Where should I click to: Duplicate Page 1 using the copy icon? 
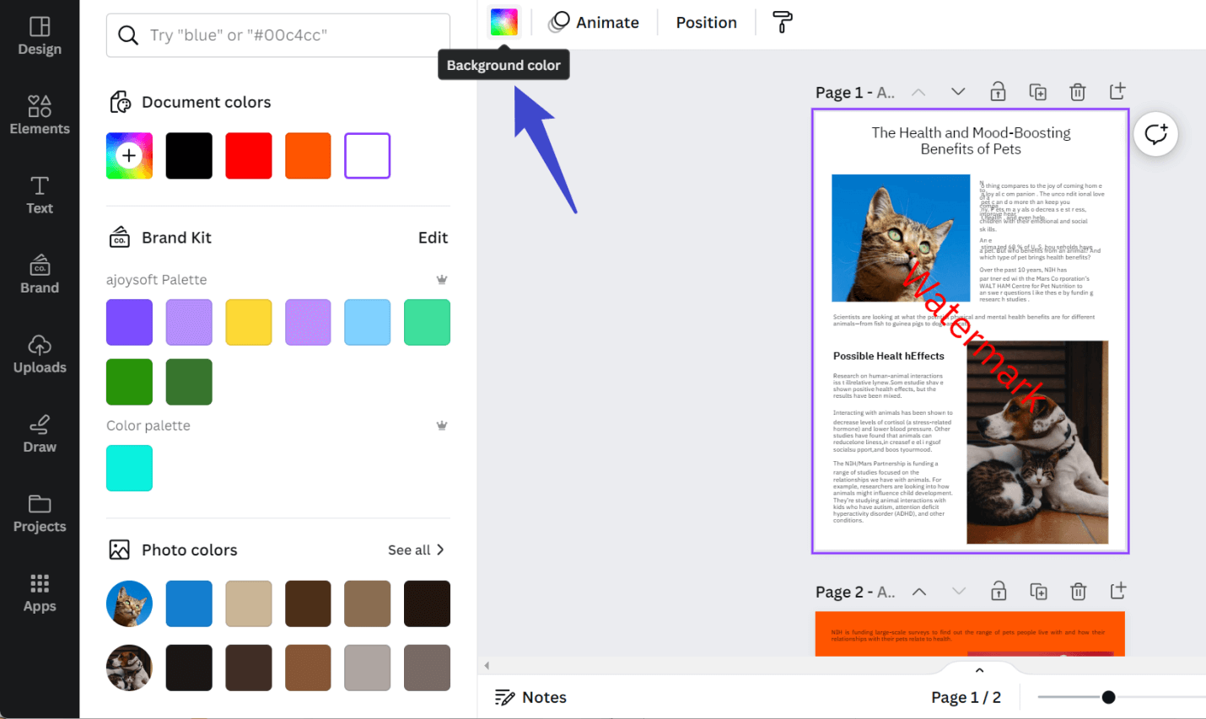(1037, 92)
